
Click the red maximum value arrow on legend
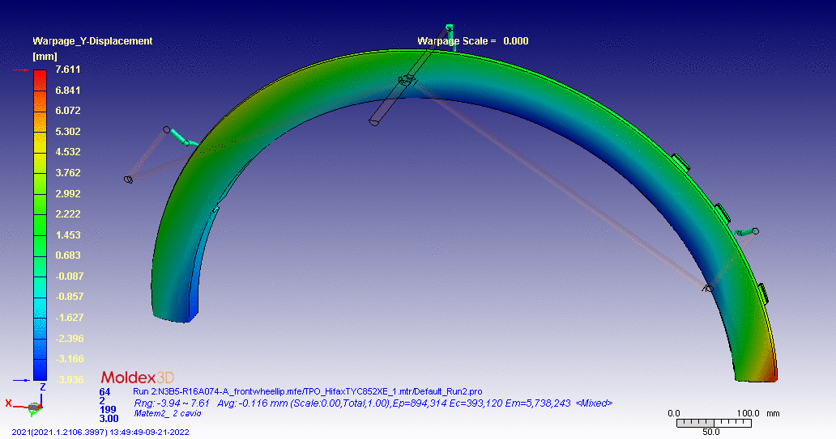tap(21, 70)
